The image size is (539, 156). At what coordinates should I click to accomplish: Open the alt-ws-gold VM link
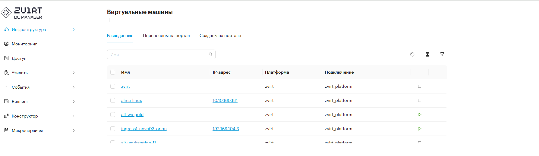[x=132, y=115]
